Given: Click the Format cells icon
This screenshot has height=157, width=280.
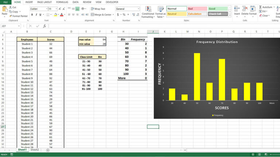Looking at the screenshot, I should tap(253, 9).
